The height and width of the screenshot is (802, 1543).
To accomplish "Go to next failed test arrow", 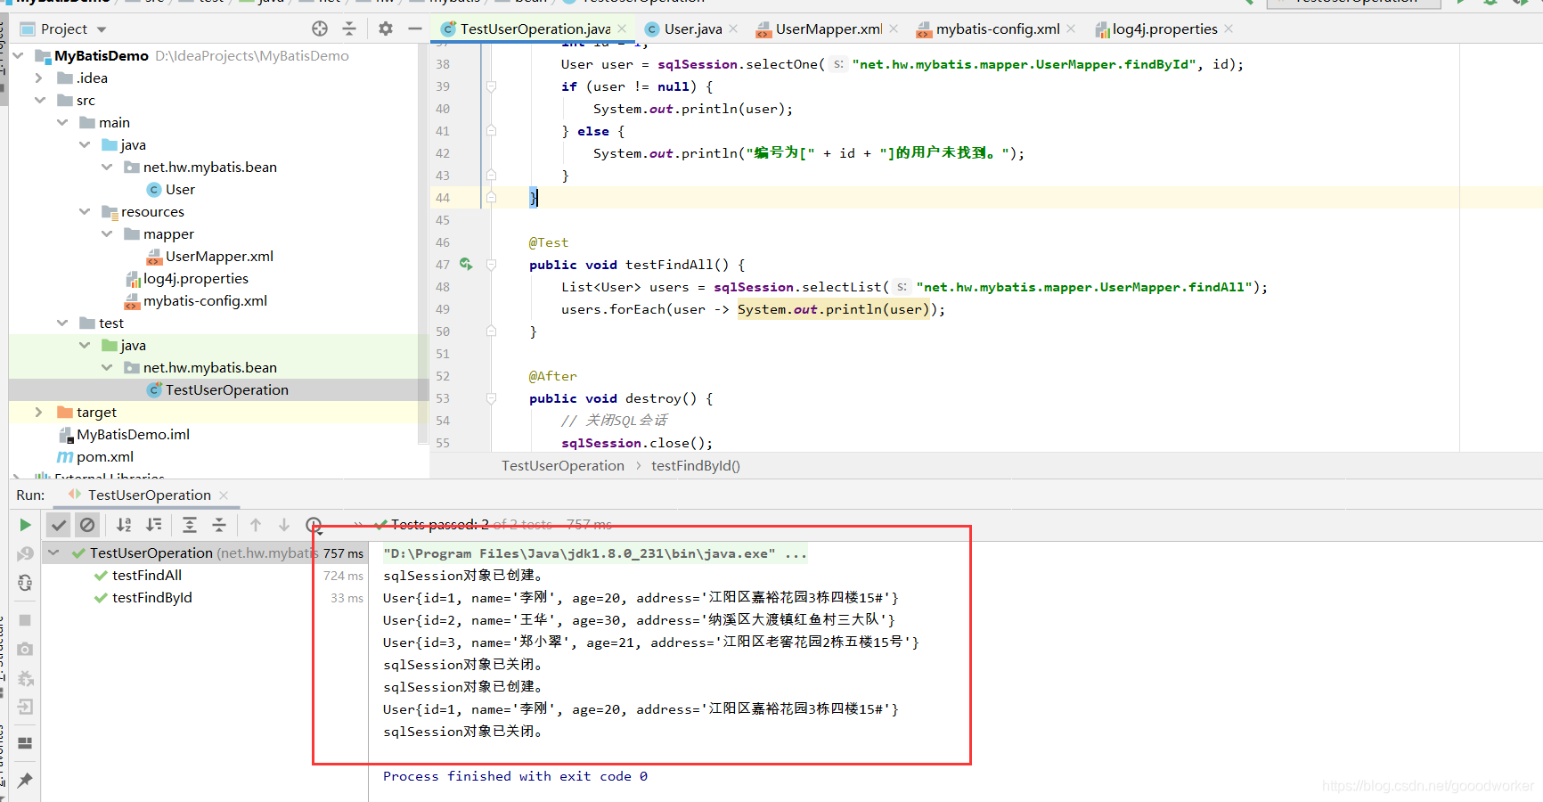I will click(284, 525).
